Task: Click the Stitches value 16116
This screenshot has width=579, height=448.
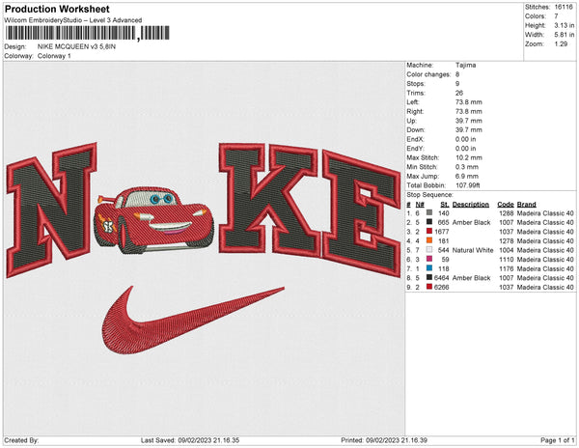Action: click(564, 7)
